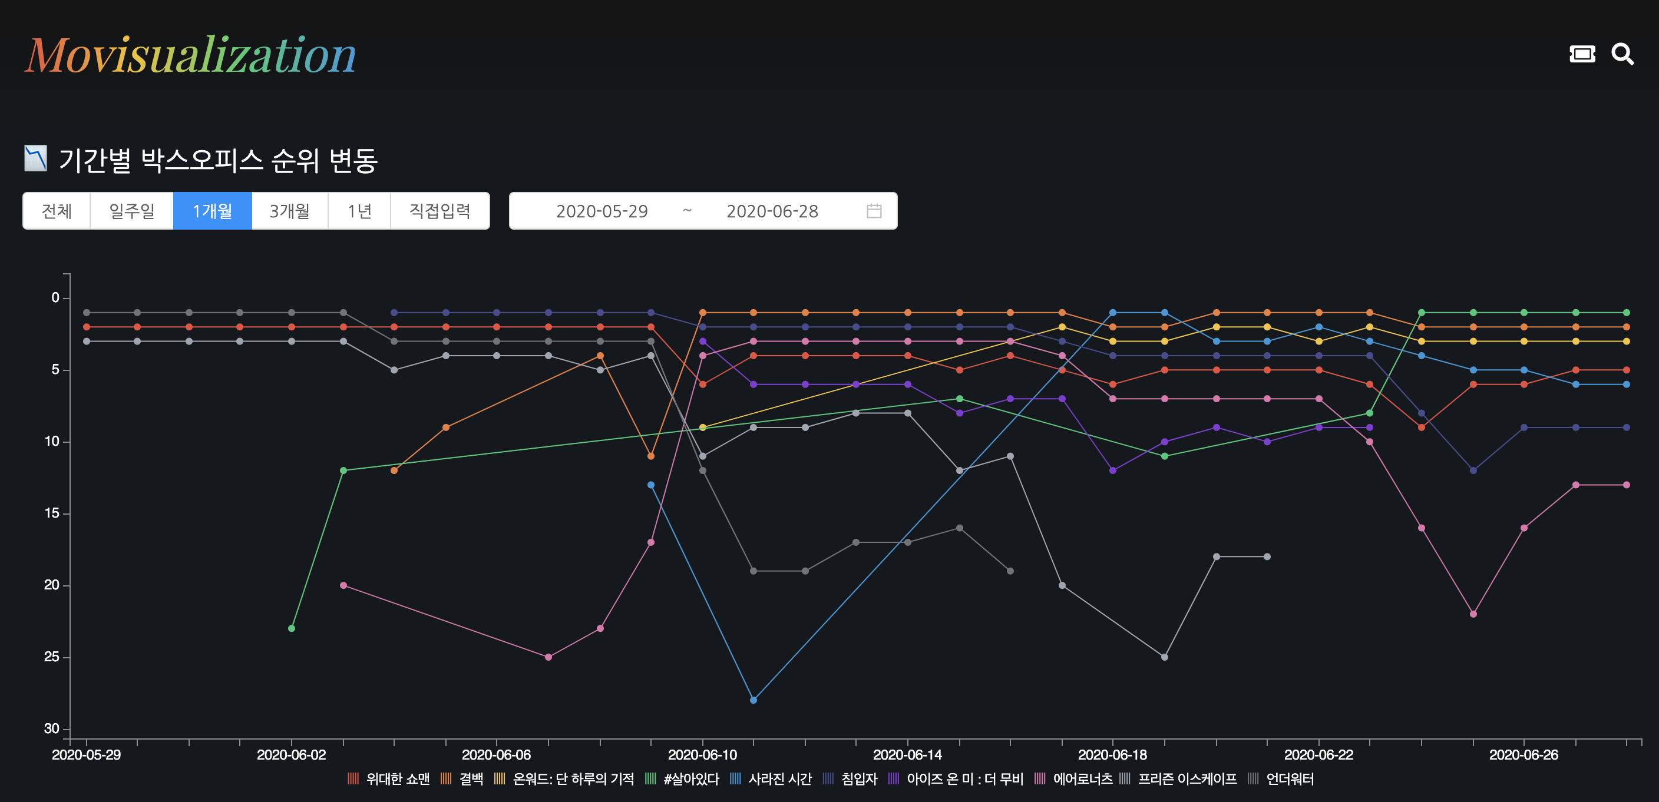Select the 전체 period tab
The height and width of the screenshot is (802, 1659).
click(x=57, y=211)
